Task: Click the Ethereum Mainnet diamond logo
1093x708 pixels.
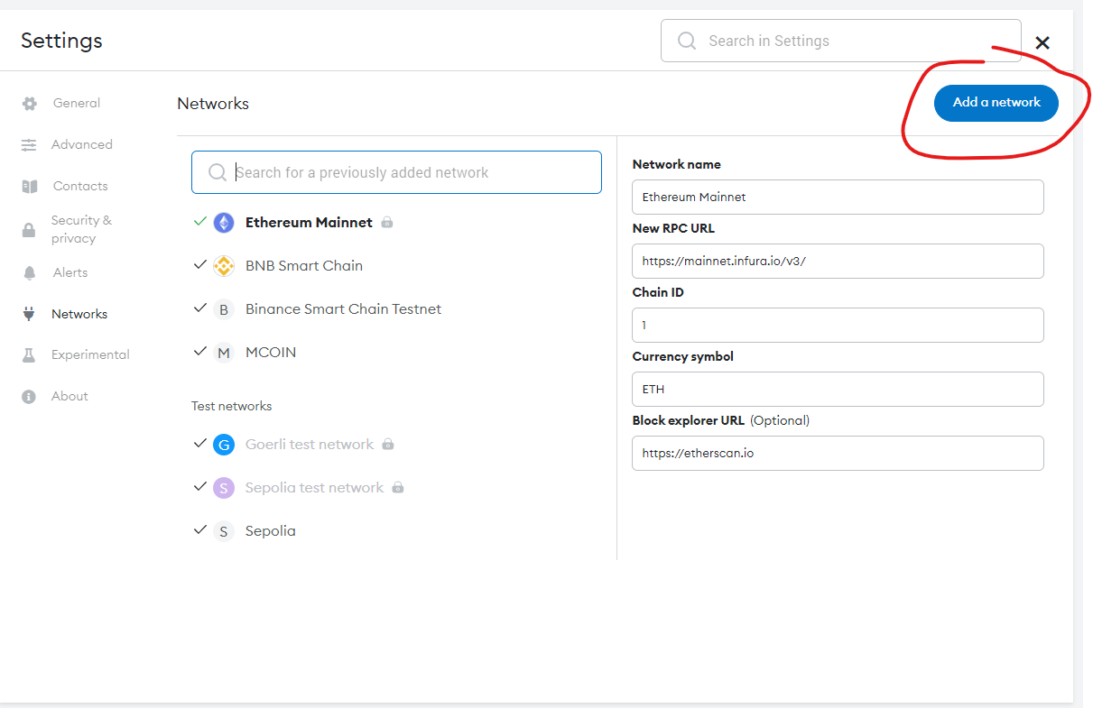Action: (x=224, y=223)
